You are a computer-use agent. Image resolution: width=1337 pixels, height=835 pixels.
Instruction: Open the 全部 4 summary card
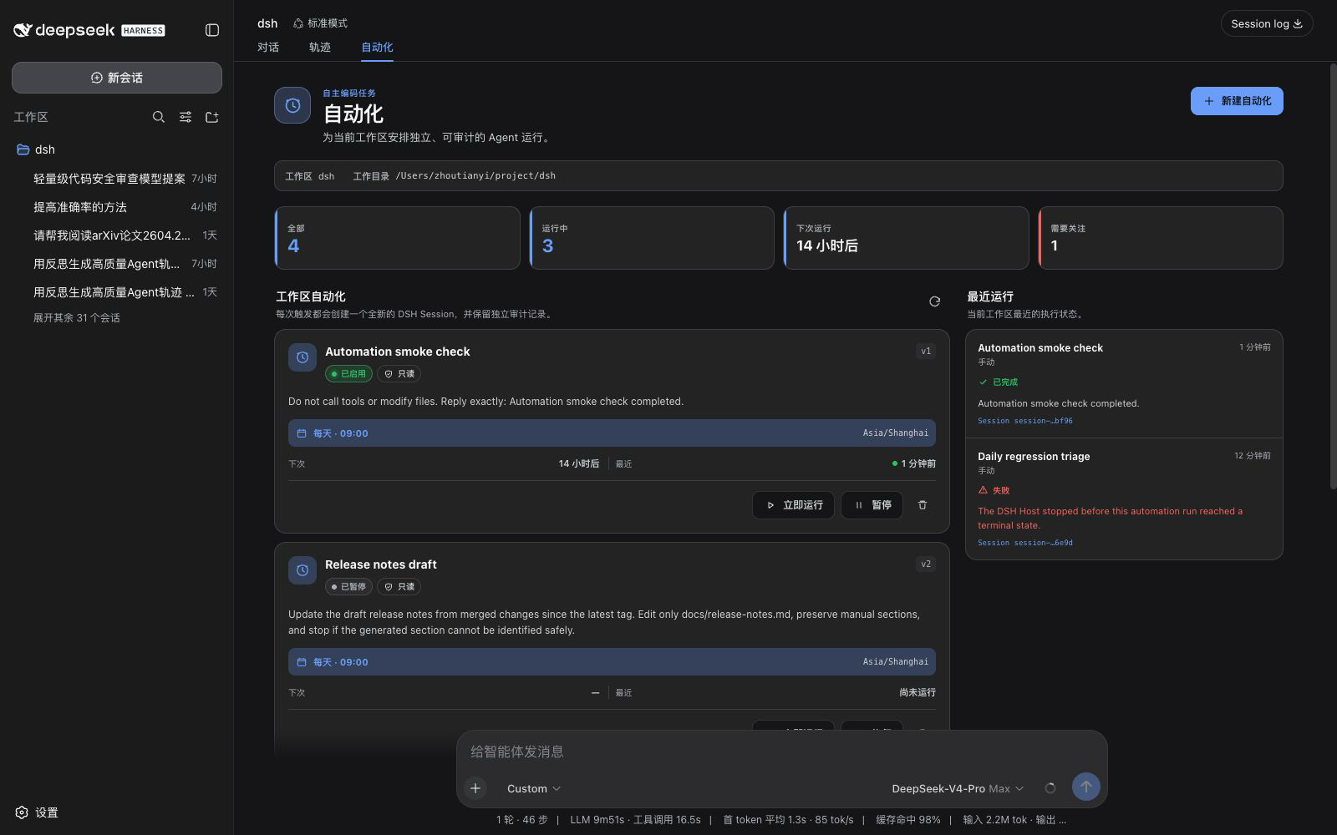point(398,238)
